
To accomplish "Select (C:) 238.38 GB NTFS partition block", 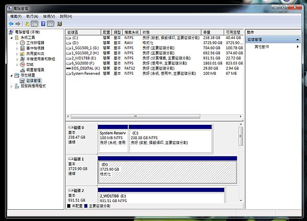I will [170, 139].
